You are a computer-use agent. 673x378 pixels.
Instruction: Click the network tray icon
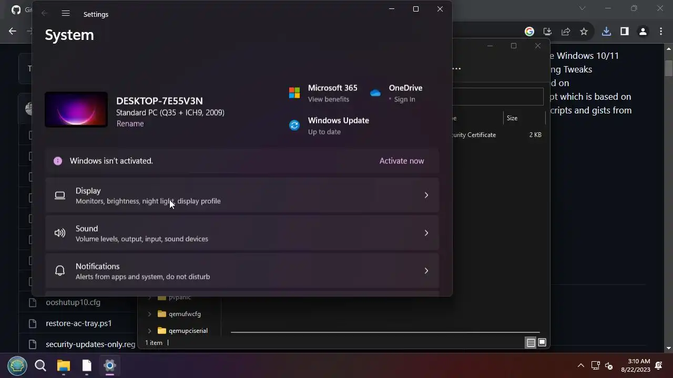pyautogui.click(x=596, y=365)
